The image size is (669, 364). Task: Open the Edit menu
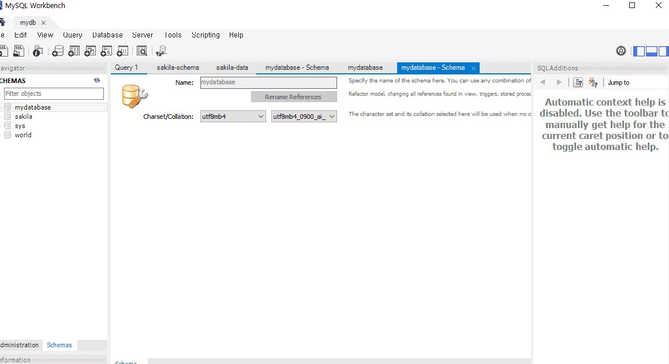click(20, 35)
